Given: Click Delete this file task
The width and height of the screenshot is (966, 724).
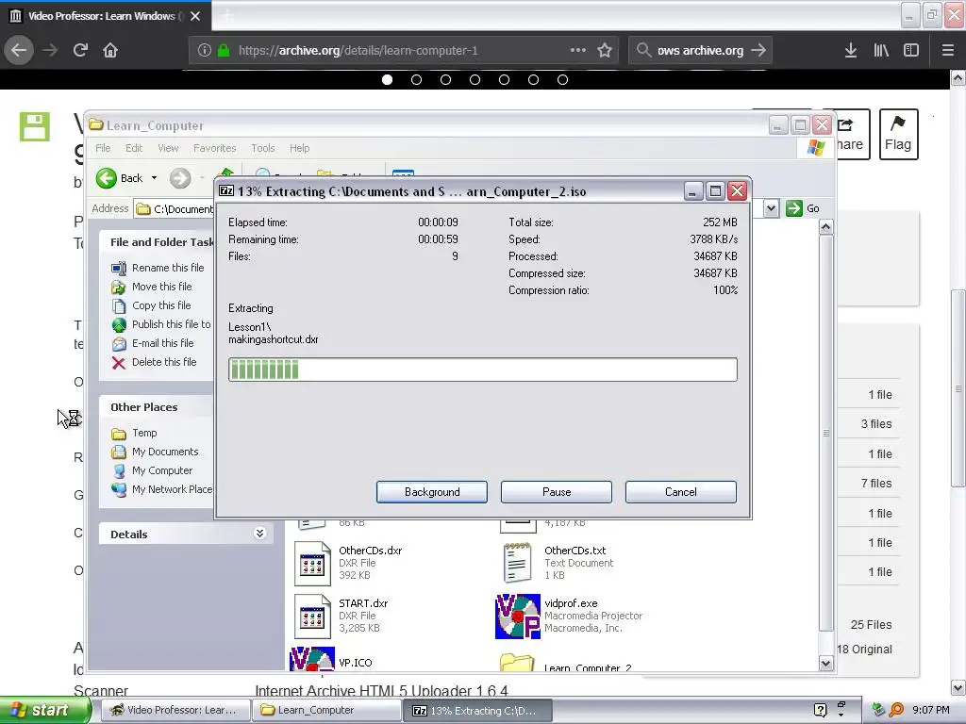Looking at the screenshot, I should (154, 363).
